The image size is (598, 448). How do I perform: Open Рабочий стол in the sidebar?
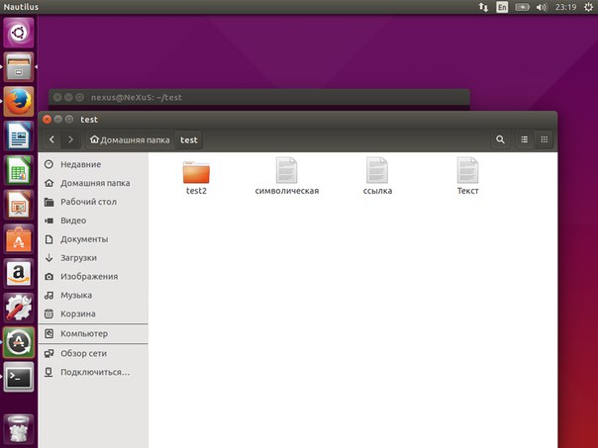pyautogui.click(x=93, y=202)
